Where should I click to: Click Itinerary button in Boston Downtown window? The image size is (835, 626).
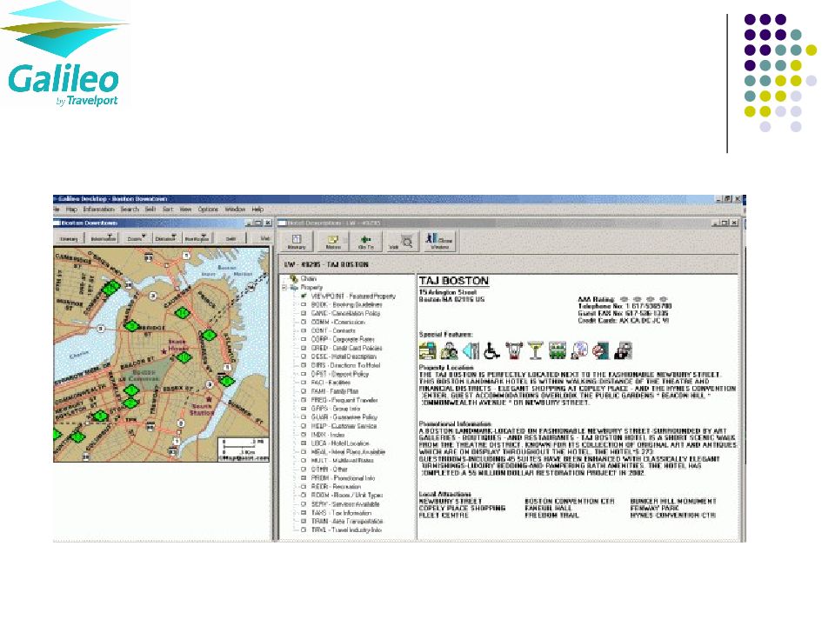point(69,238)
